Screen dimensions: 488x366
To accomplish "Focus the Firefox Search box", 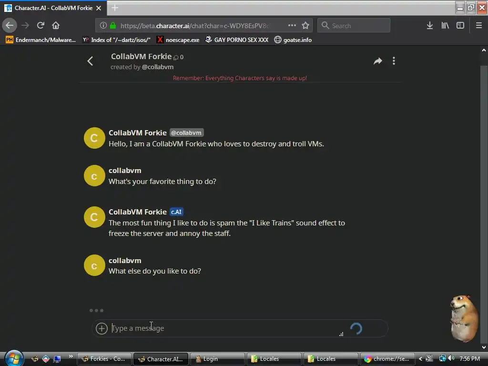I will coord(354,26).
